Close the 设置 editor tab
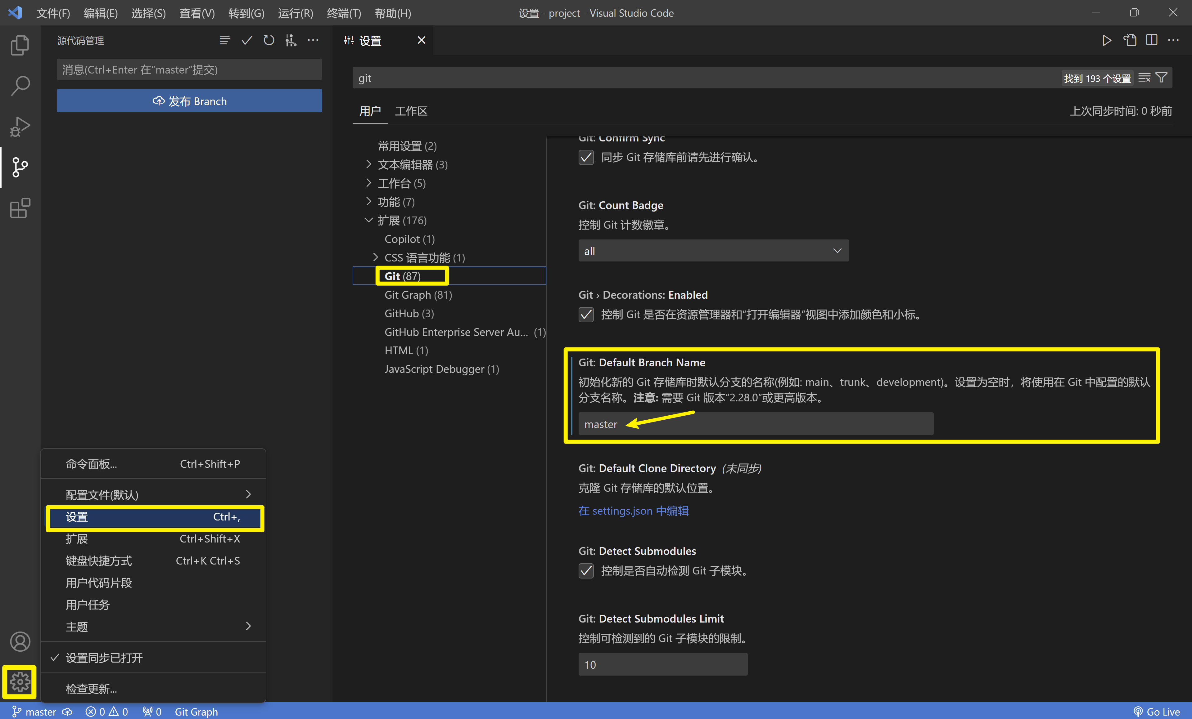The width and height of the screenshot is (1192, 719). (421, 40)
